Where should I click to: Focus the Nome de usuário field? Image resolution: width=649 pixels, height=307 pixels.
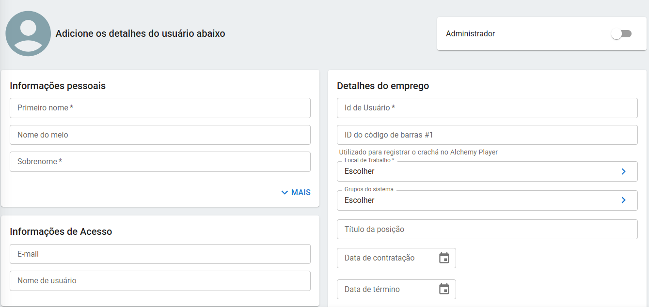click(x=160, y=281)
